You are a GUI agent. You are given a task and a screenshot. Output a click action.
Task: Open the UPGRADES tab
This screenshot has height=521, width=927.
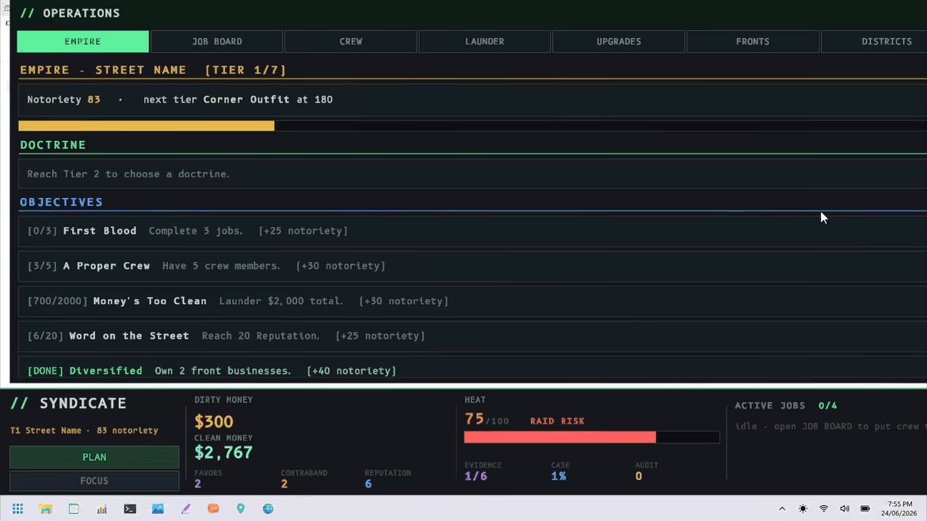619,41
